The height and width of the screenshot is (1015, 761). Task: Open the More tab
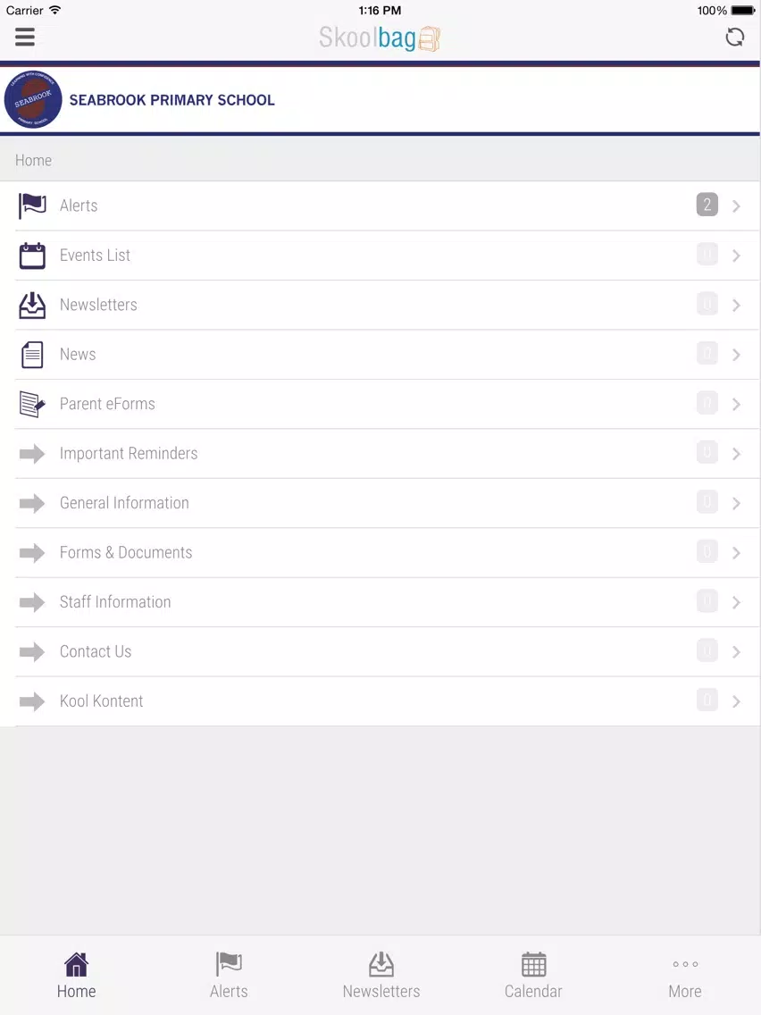point(685,976)
